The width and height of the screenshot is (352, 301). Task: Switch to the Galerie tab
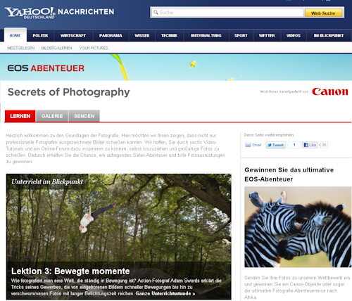click(52, 116)
